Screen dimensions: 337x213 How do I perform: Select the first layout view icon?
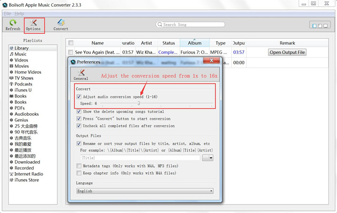(314, 26)
